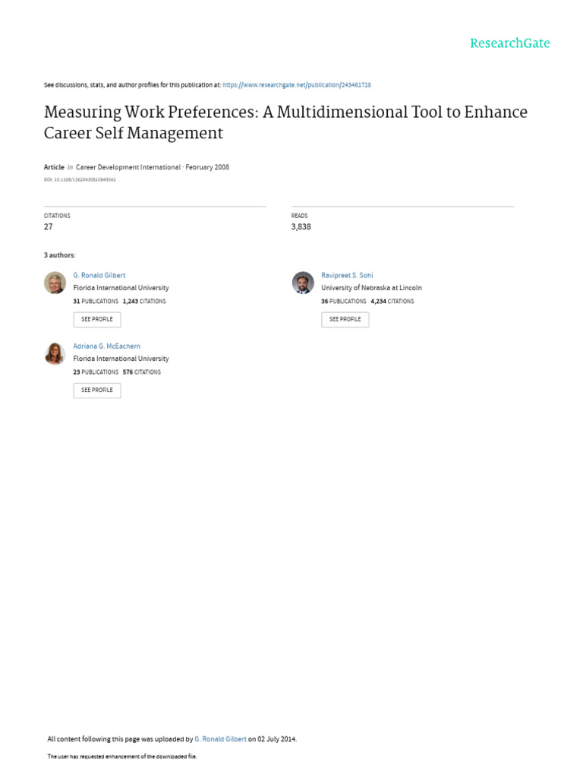This screenshot has width=583, height=778.
Task: Click Ravipreet S. Sohi's profile photo
Action: [303, 283]
